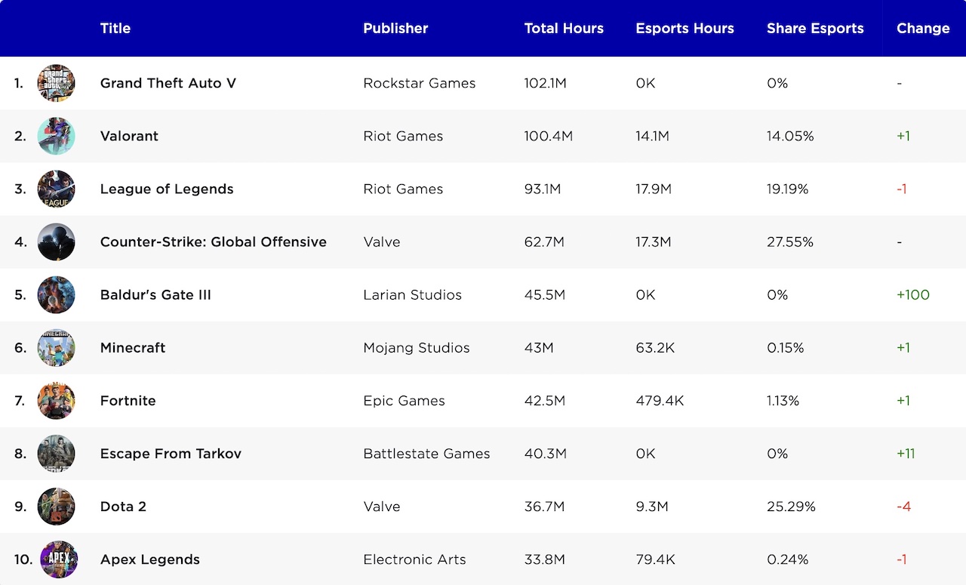966x585 pixels.
Task: Click the 14.05% share esports value
Action: point(790,136)
